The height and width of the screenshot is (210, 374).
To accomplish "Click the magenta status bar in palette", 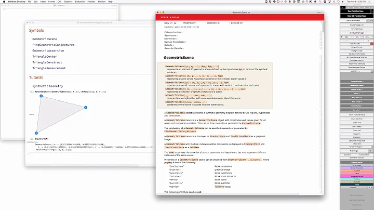I will [357, 176].
